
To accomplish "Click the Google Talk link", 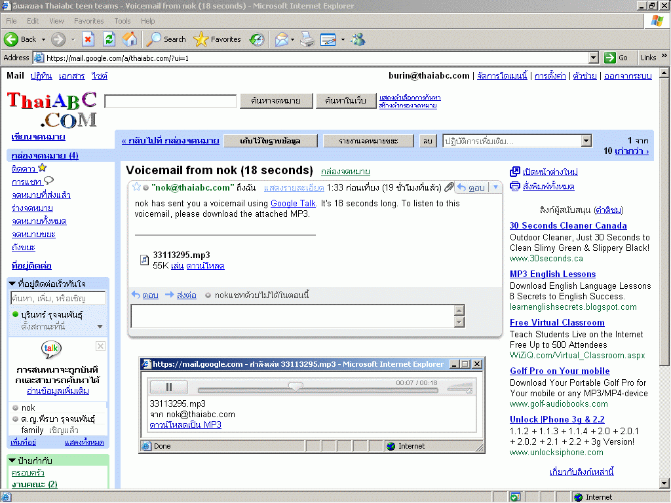I will click(x=293, y=204).
